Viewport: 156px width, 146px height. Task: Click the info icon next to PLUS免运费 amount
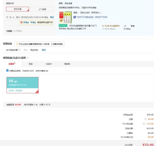(x=144, y=124)
